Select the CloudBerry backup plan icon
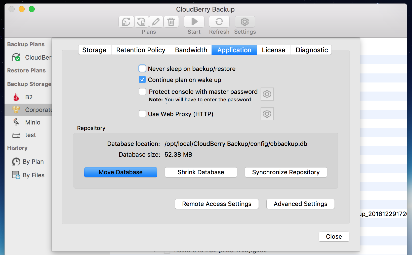 pyautogui.click(x=16, y=58)
